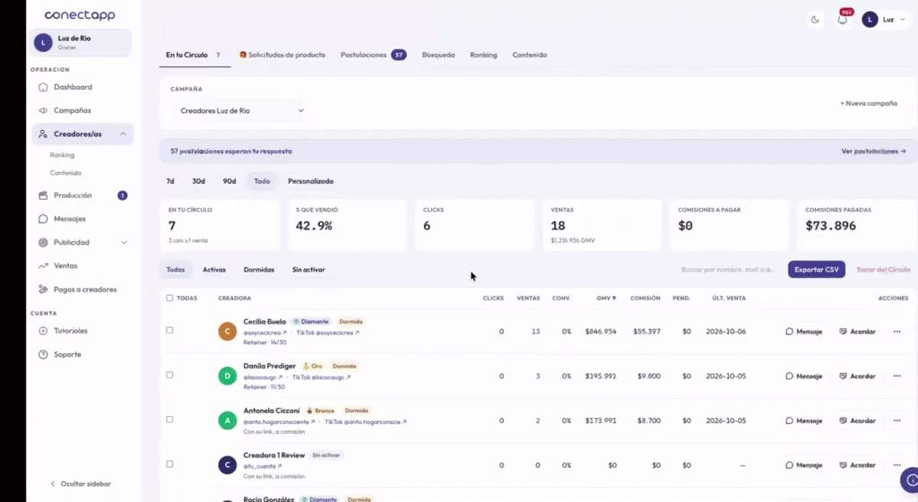The width and height of the screenshot is (918, 502).
Task: Open Campañas megaphone icon
Action: click(43, 110)
